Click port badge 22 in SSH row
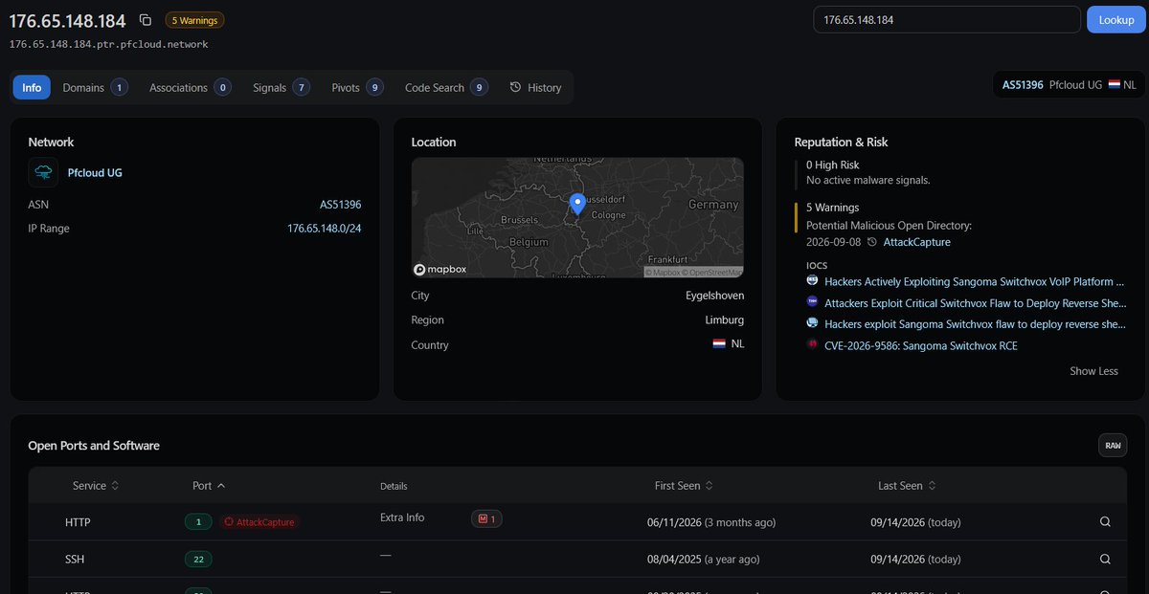Screen dimensions: 1149x594 pos(198,559)
